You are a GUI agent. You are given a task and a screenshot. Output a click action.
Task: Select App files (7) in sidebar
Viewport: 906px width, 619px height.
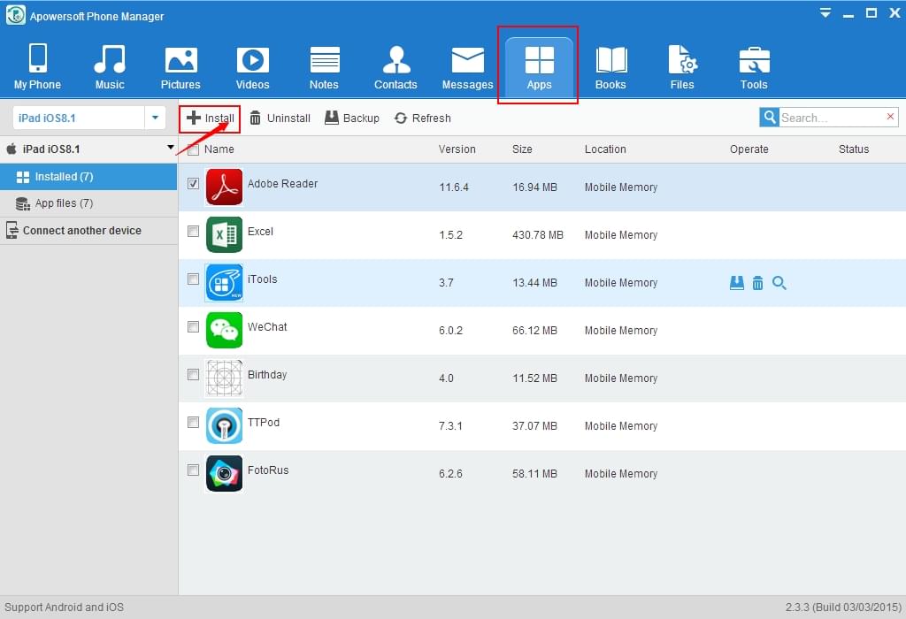click(64, 203)
